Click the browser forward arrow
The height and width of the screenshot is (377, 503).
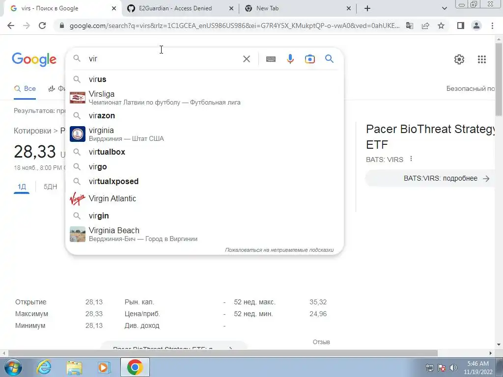pyautogui.click(x=27, y=26)
